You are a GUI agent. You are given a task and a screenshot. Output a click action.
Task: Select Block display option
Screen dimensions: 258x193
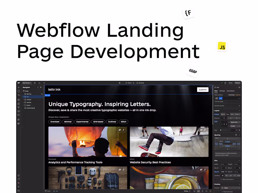point(223,114)
